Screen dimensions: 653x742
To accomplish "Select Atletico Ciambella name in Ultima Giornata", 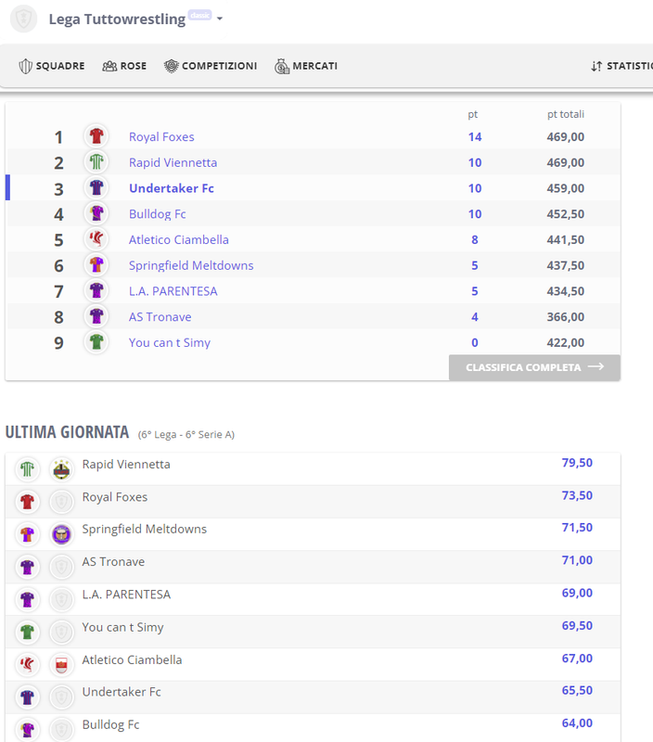I will [x=132, y=659].
